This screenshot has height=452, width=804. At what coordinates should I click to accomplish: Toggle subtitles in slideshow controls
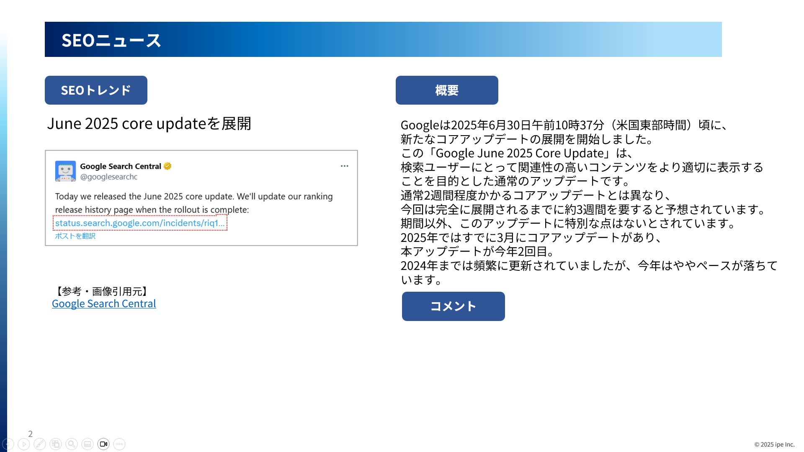coord(88,444)
